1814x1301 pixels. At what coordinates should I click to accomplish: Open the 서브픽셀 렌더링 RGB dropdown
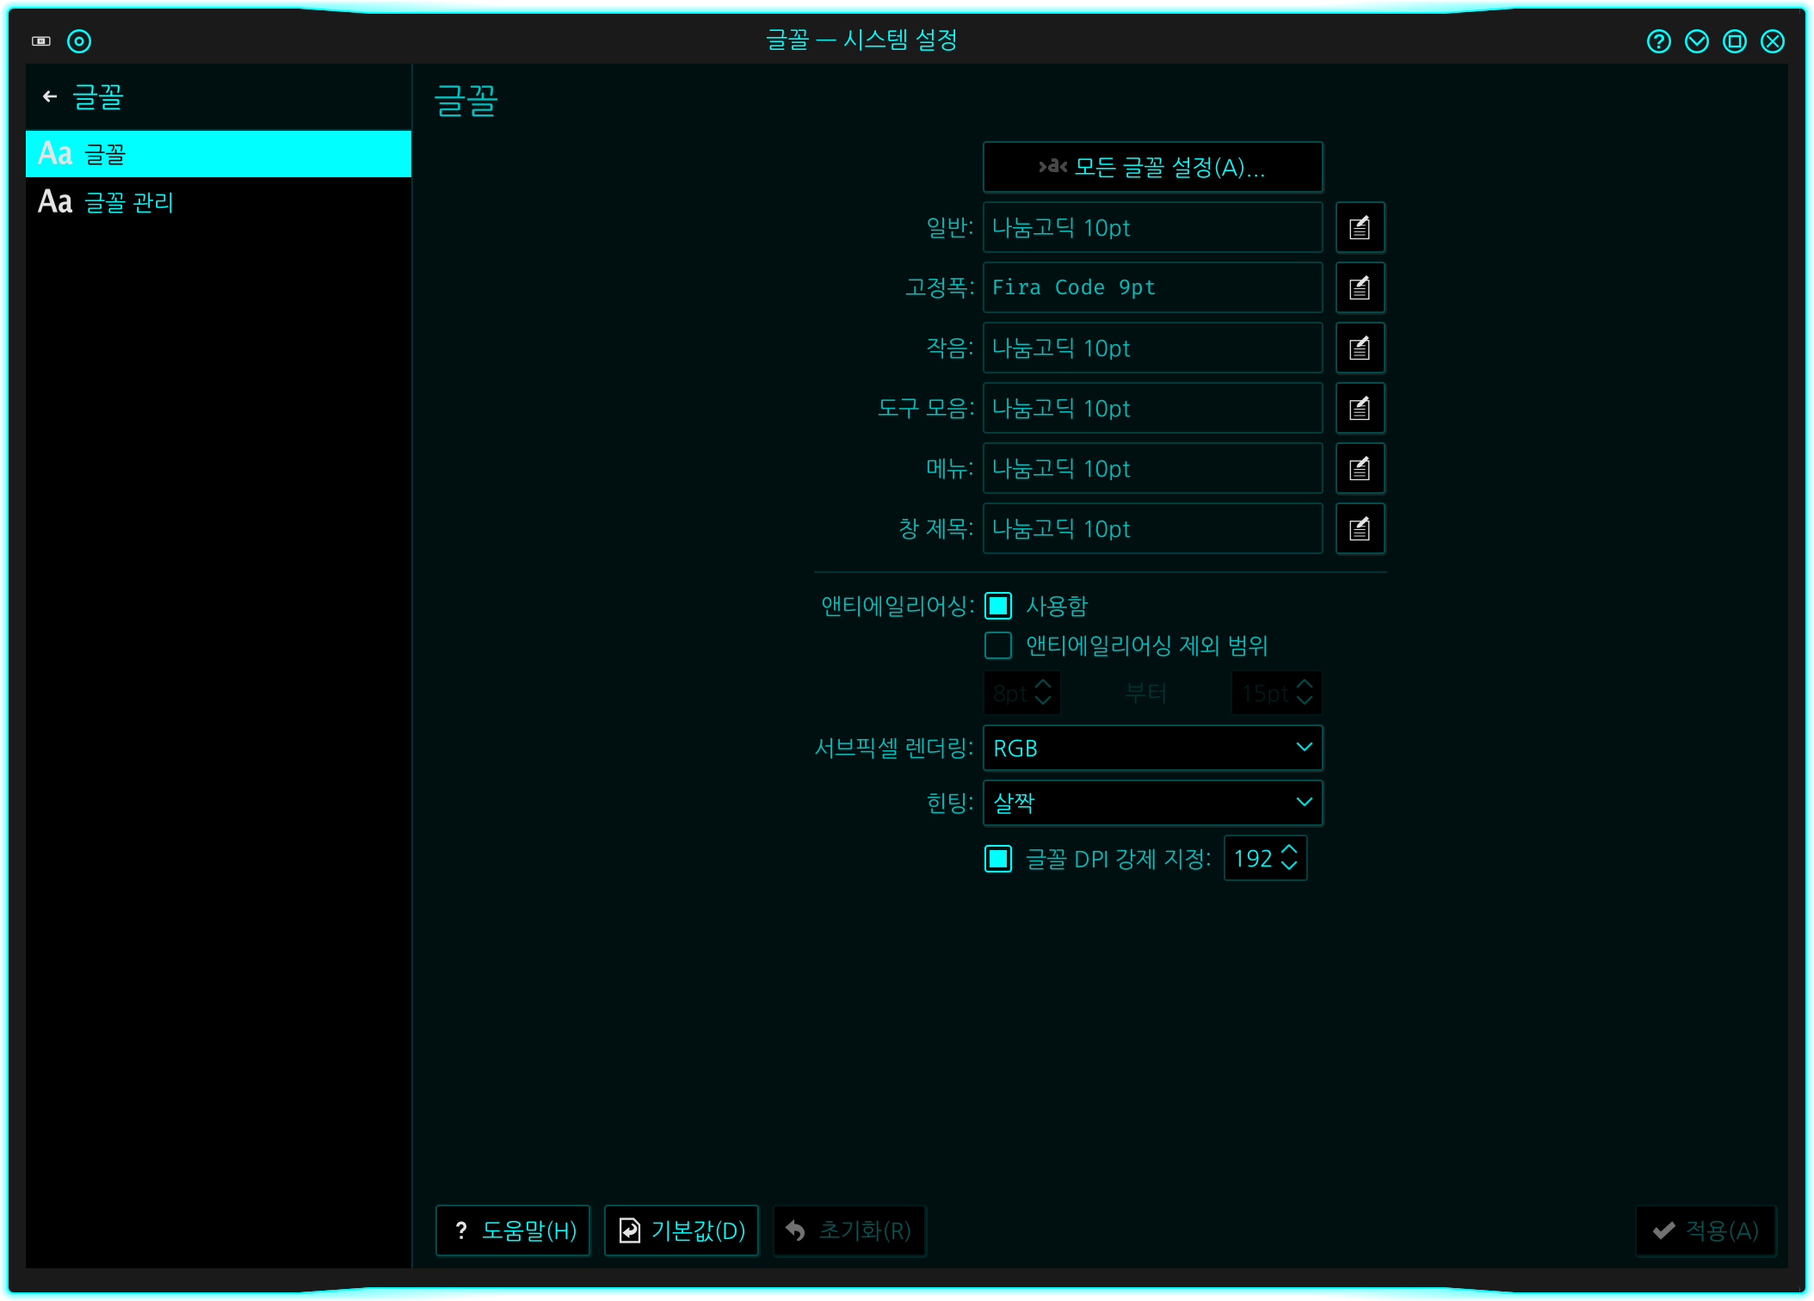pos(1152,748)
